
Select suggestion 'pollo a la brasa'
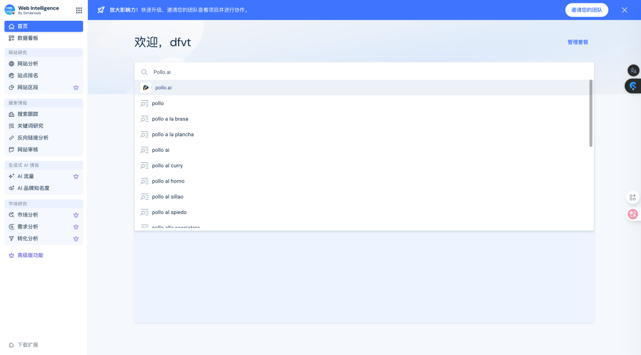coord(362,119)
